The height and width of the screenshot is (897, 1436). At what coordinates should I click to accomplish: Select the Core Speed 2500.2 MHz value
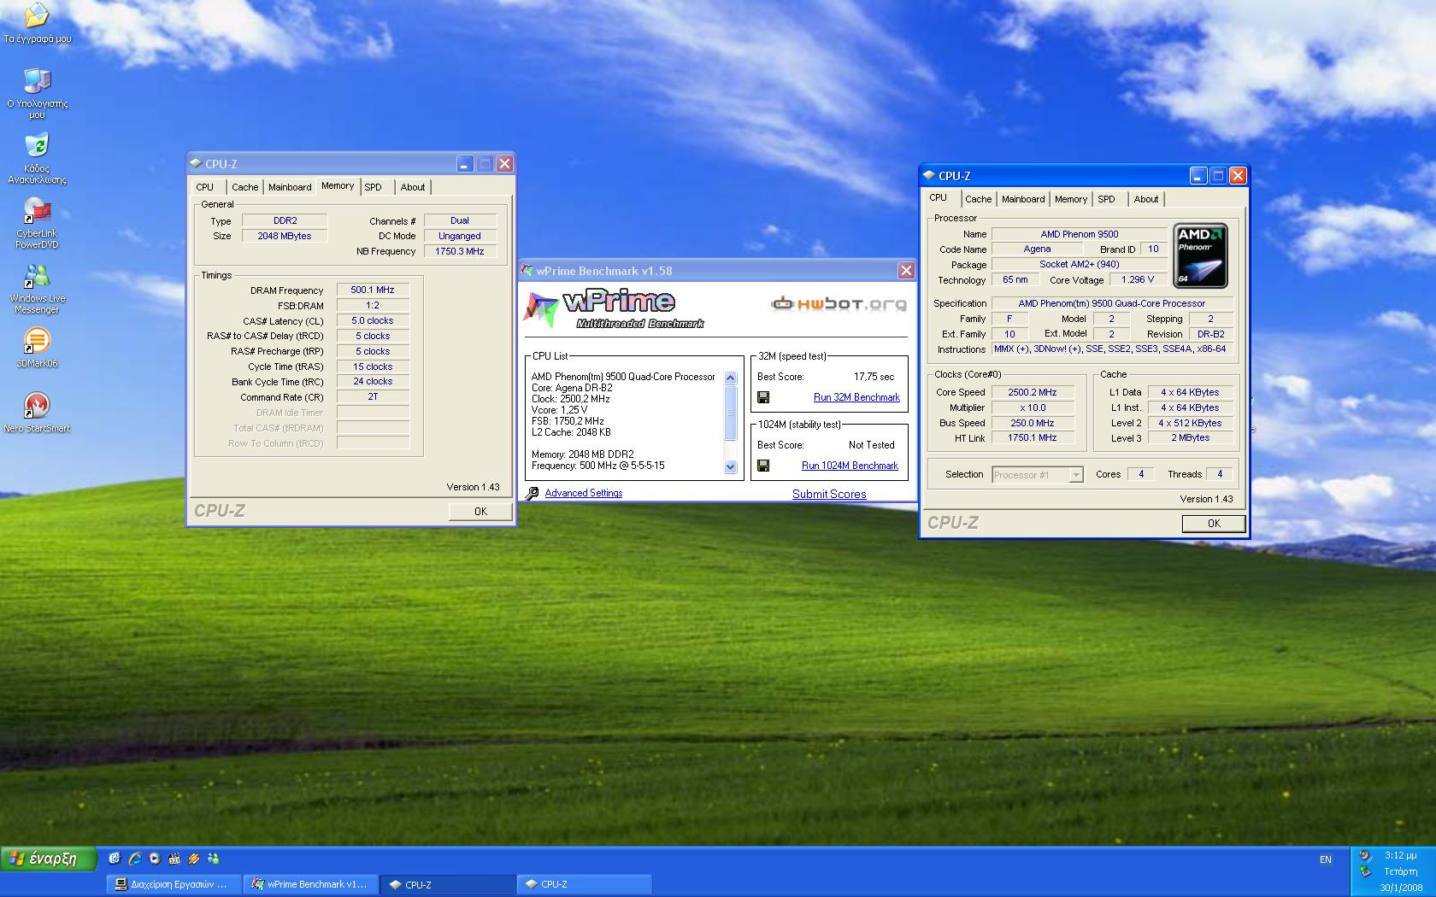[1033, 392]
